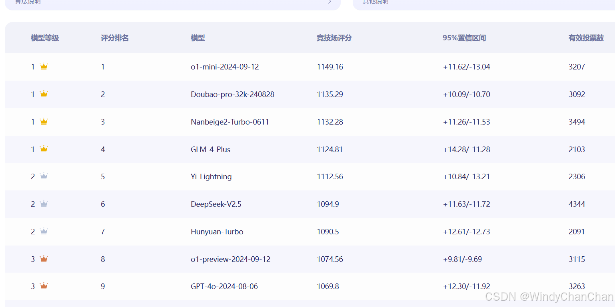Click the arena score 1069.8
Image resolution: width=615 pixels, height=307 pixels.
(328, 286)
